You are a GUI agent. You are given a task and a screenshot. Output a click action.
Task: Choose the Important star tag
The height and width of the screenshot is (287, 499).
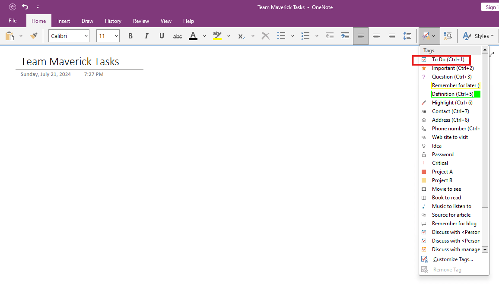[450, 68]
